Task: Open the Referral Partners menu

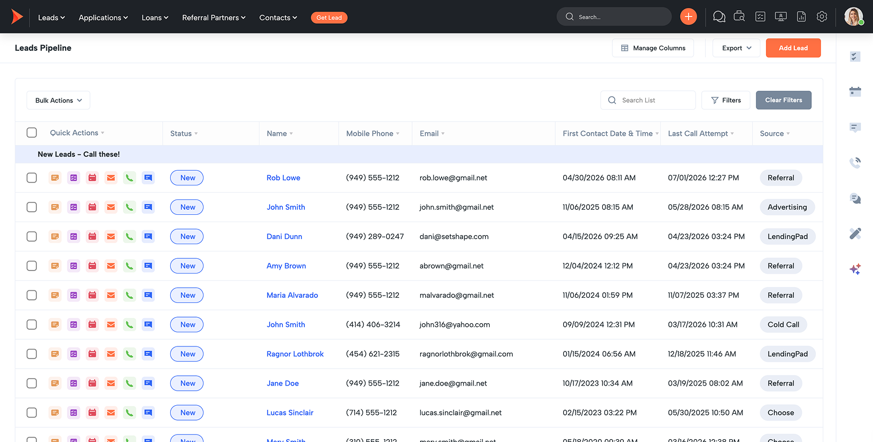Action: click(x=214, y=18)
